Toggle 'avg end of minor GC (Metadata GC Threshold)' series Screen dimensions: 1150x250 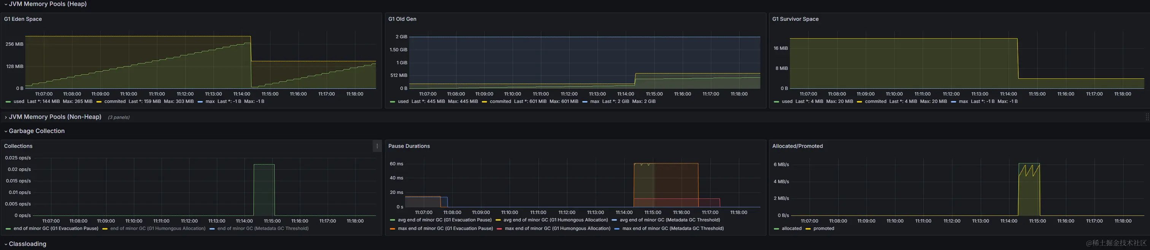(670, 220)
